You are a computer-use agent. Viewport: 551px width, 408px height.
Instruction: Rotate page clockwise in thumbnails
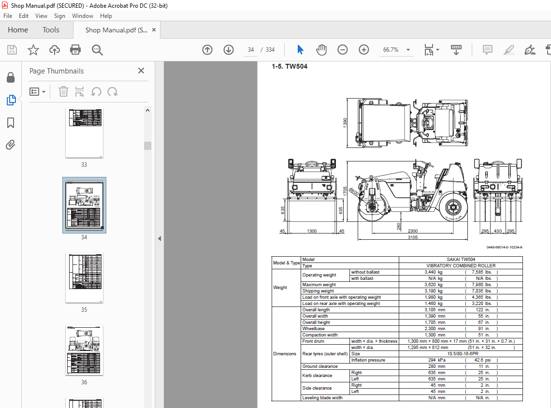(x=113, y=92)
